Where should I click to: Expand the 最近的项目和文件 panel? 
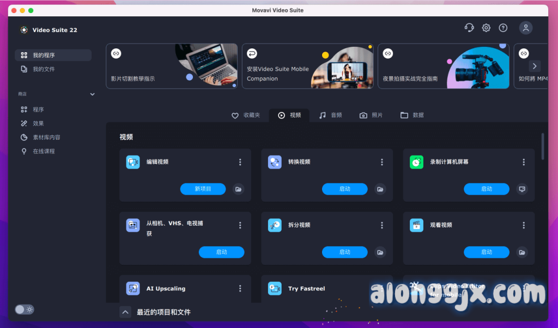[125, 312]
